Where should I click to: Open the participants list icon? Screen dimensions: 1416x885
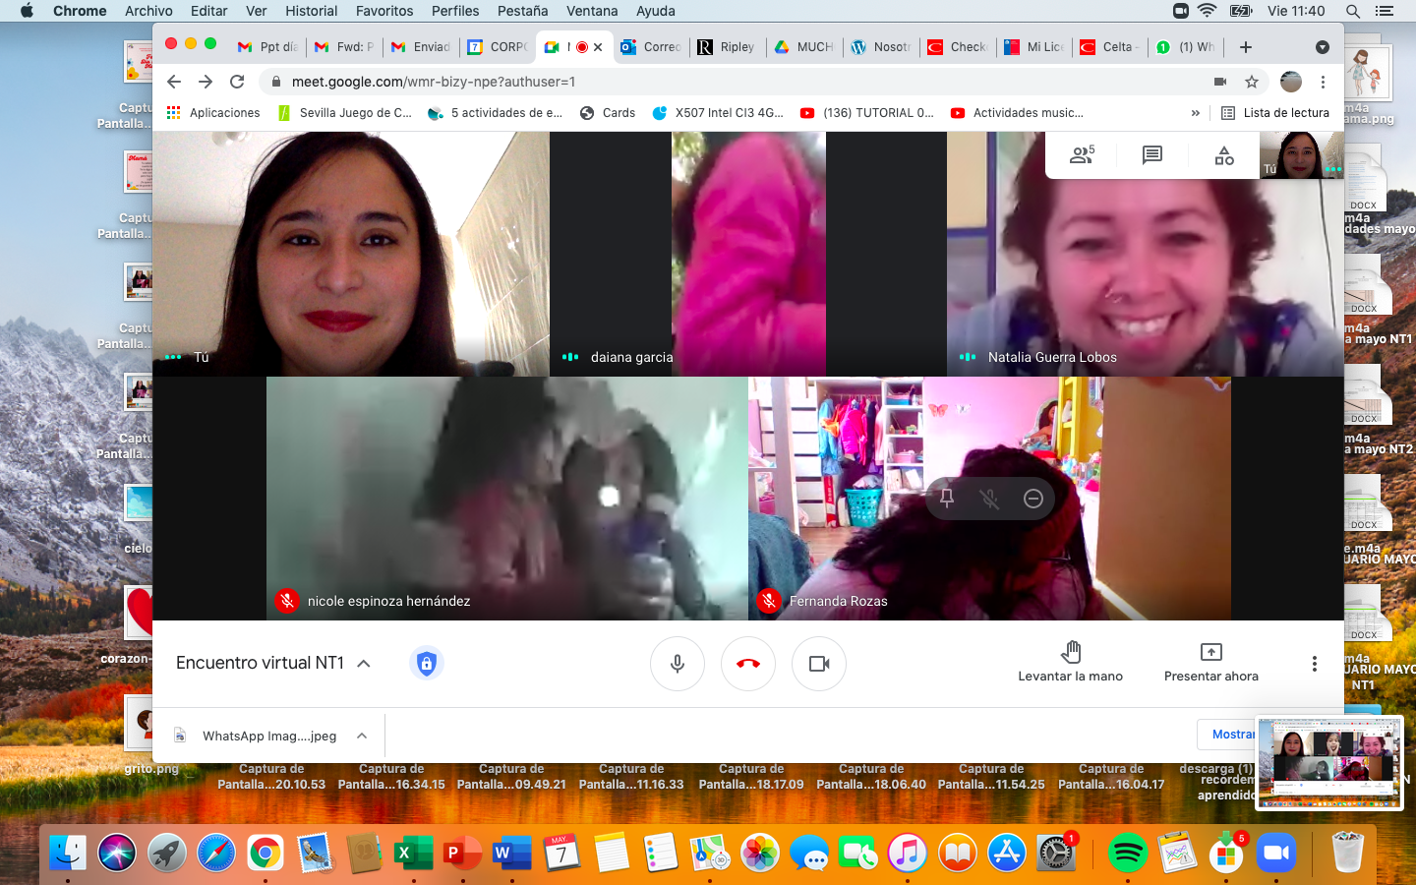(1082, 155)
